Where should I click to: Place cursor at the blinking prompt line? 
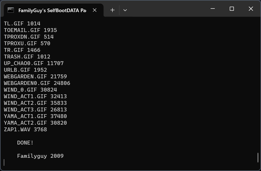[x=4, y=162]
